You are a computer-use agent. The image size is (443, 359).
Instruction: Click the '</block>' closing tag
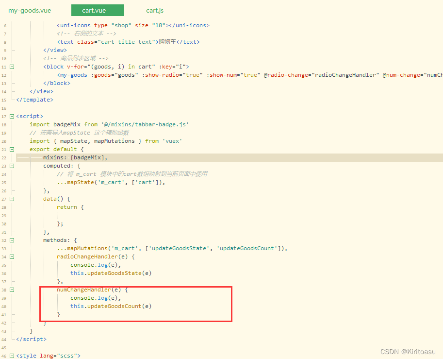pos(57,84)
